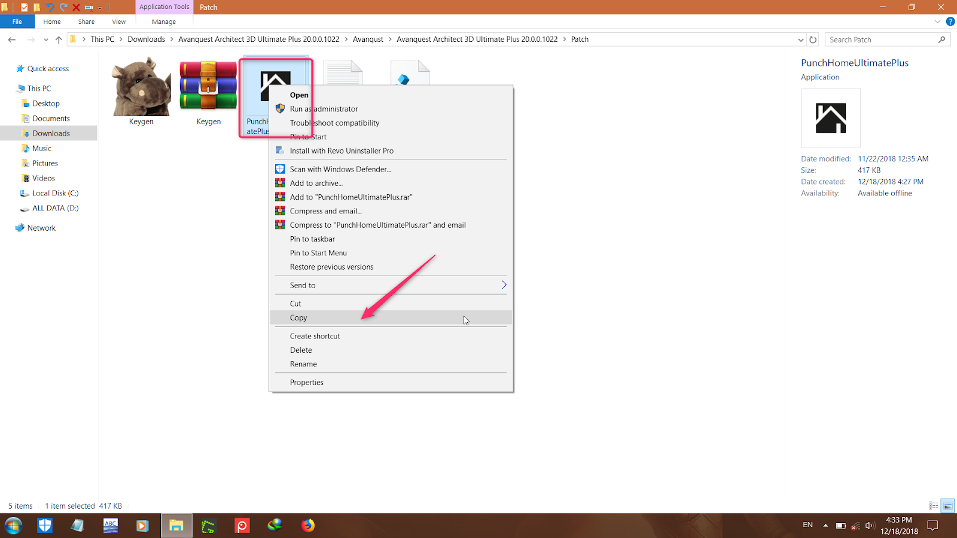Choose Restore previous versions
The height and width of the screenshot is (538, 957).
pyautogui.click(x=391, y=267)
